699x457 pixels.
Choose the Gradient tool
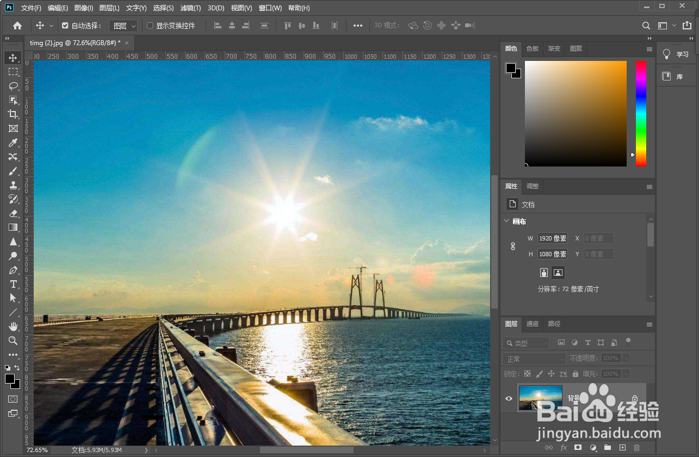point(13,227)
